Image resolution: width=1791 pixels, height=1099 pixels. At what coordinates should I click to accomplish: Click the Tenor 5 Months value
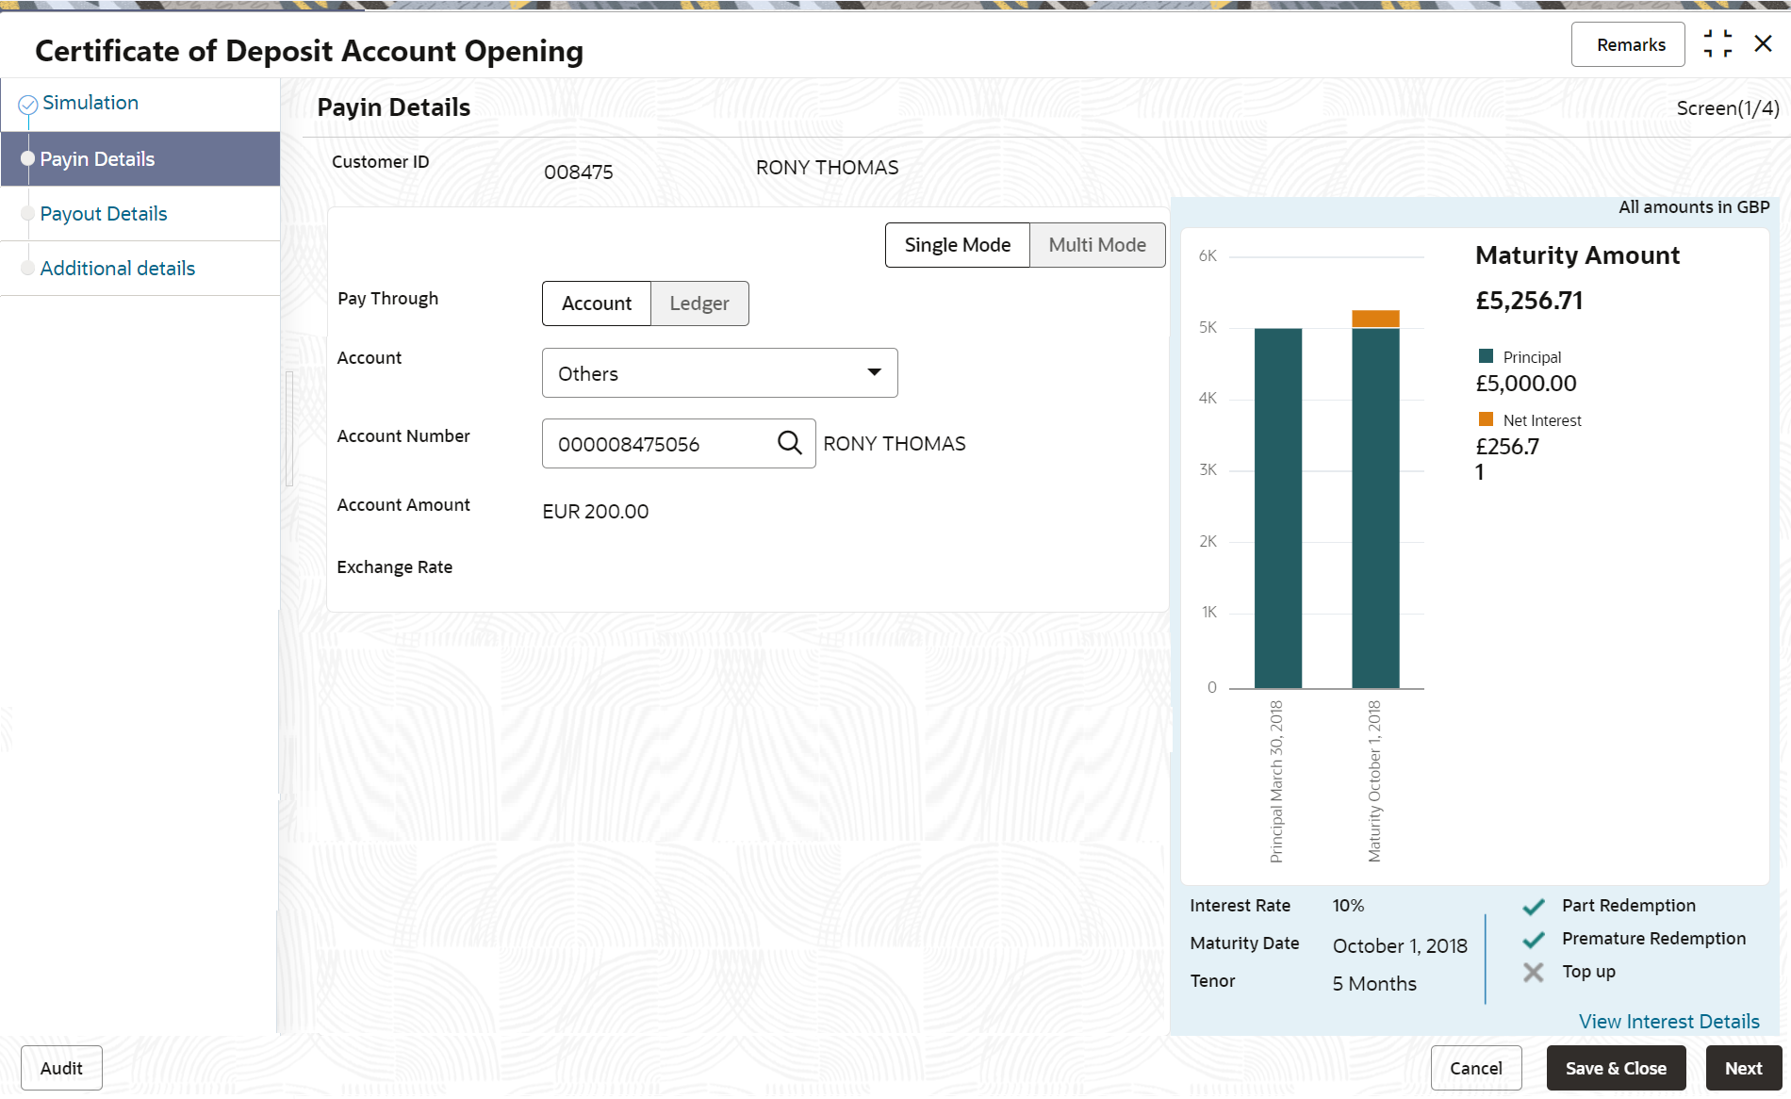click(1374, 984)
